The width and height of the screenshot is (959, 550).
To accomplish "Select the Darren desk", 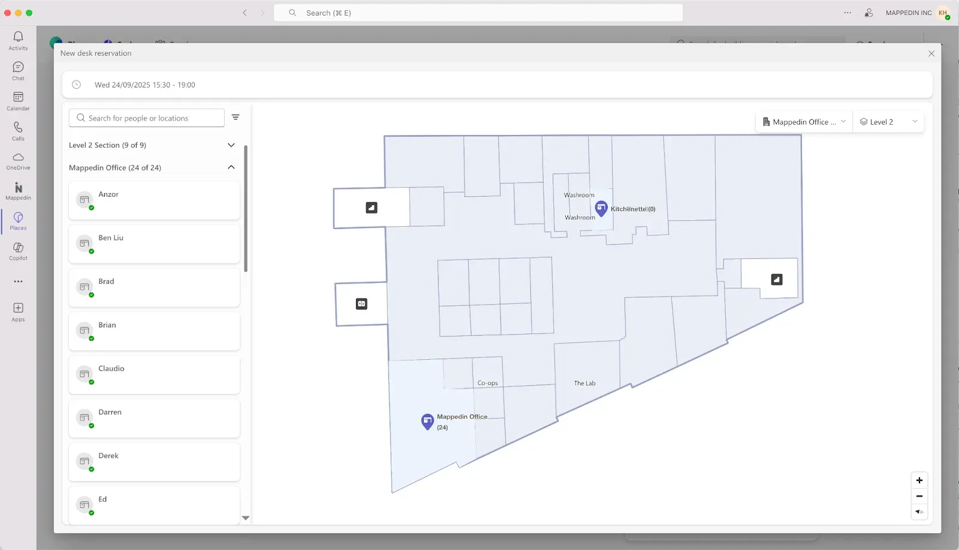I will pos(154,418).
